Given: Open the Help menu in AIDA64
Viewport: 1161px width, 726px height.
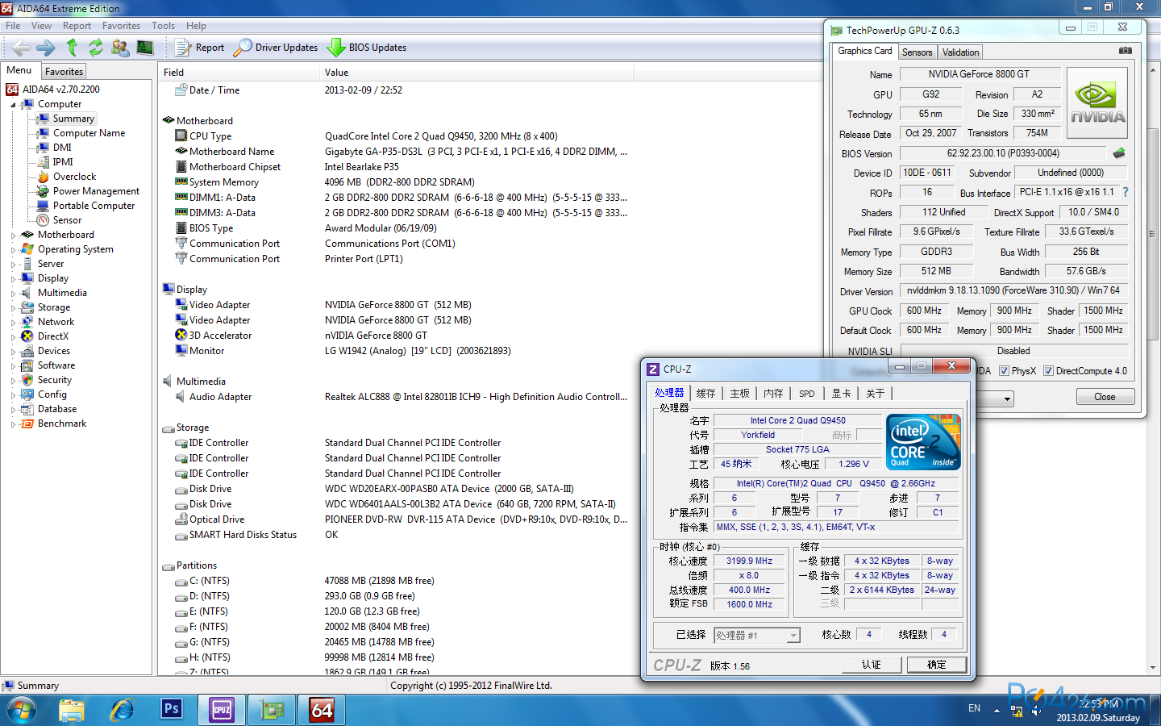Looking at the screenshot, I should tap(196, 26).
